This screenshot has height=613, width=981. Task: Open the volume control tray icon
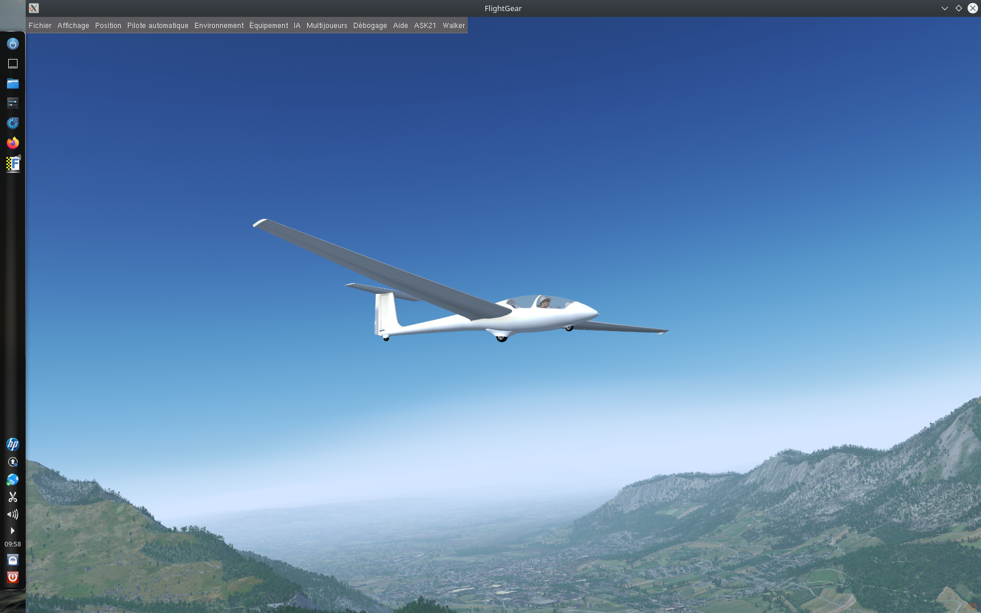pyautogui.click(x=13, y=514)
